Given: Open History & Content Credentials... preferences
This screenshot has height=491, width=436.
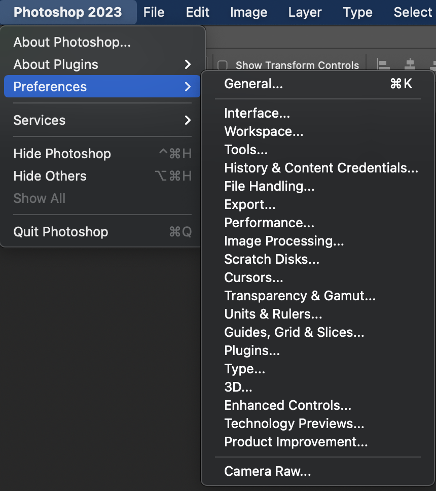Looking at the screenshot, I should 318,168.
